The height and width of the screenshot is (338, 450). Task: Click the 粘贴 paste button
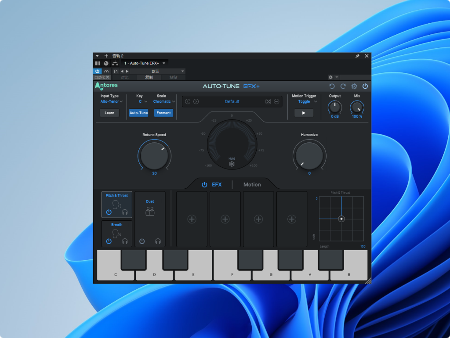[x=173, y=77]
